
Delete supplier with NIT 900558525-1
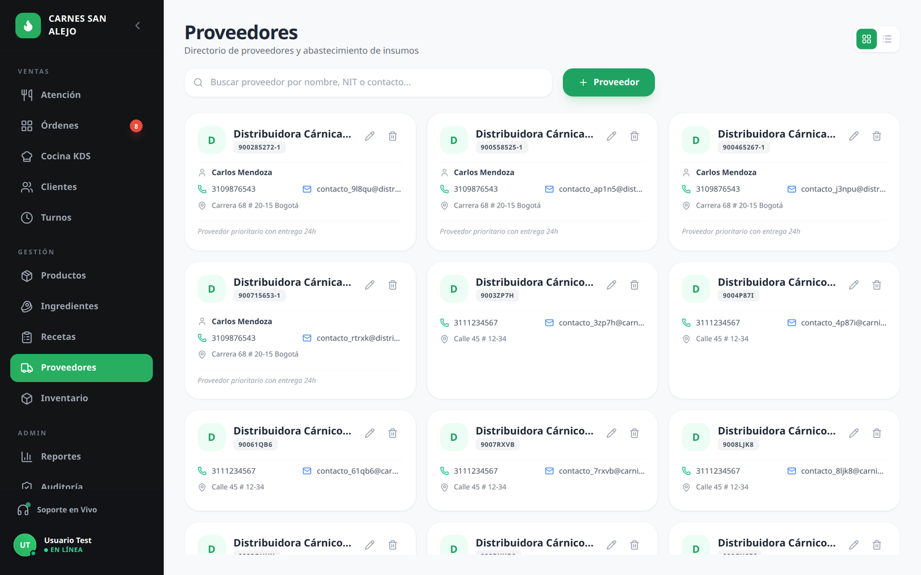634,136
